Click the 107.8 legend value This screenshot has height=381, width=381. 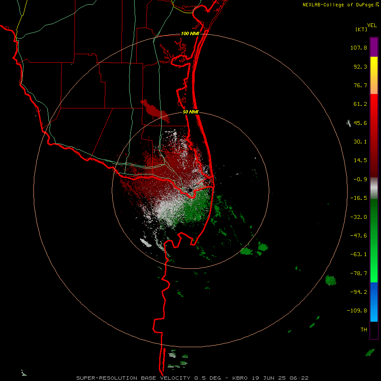(x=359, y=47)
